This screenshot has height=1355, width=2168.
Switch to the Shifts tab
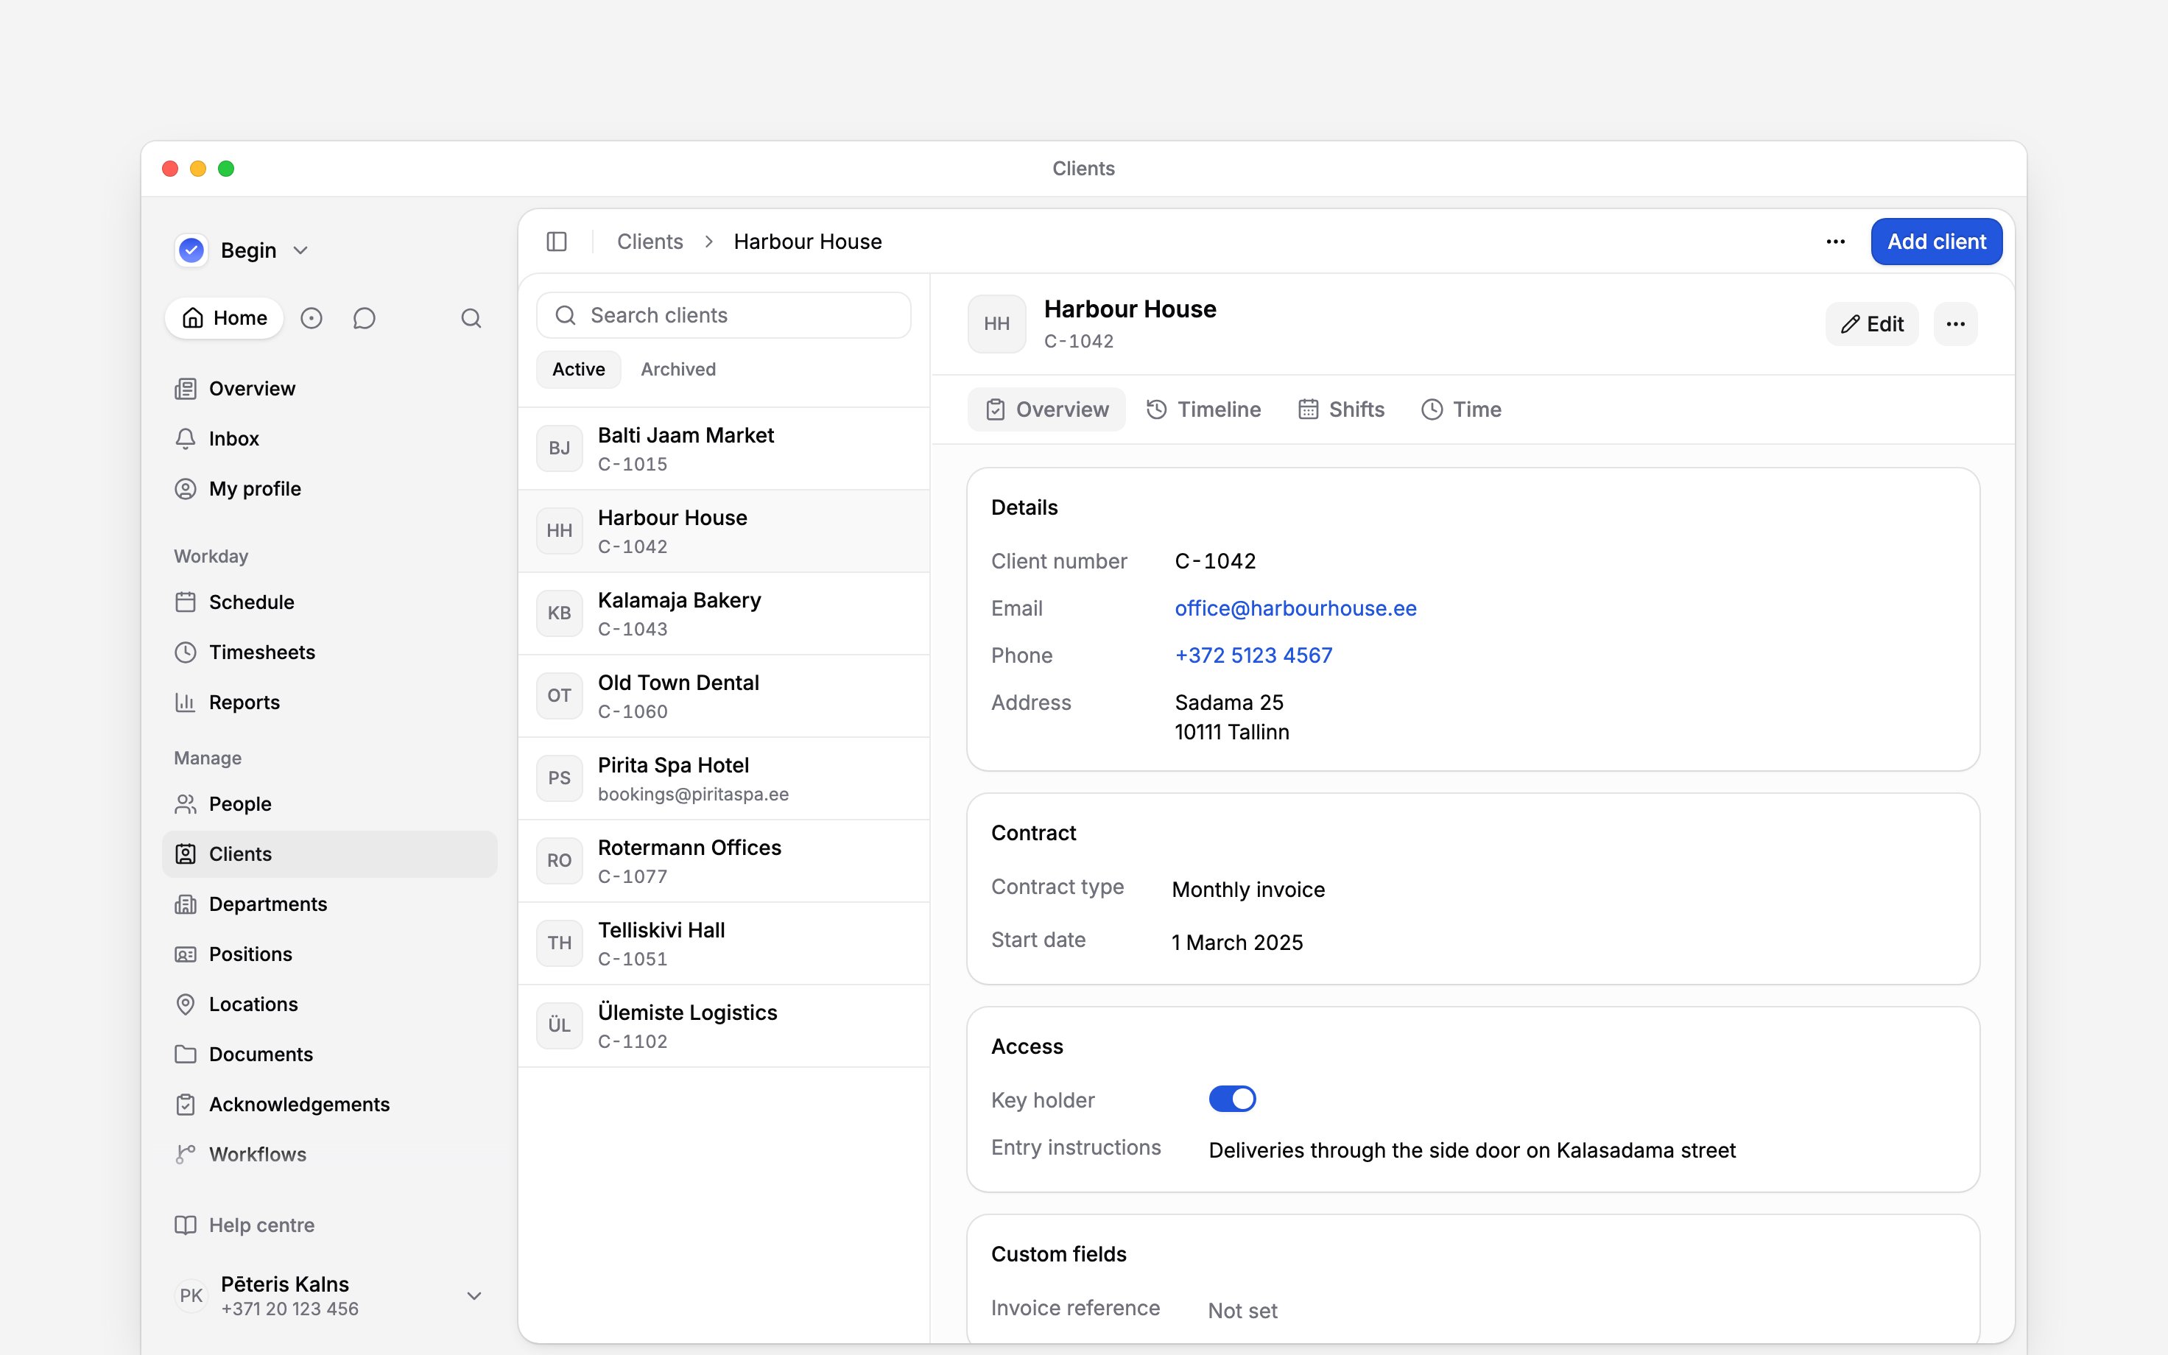pyautogui.click(x=1341, y=409)
